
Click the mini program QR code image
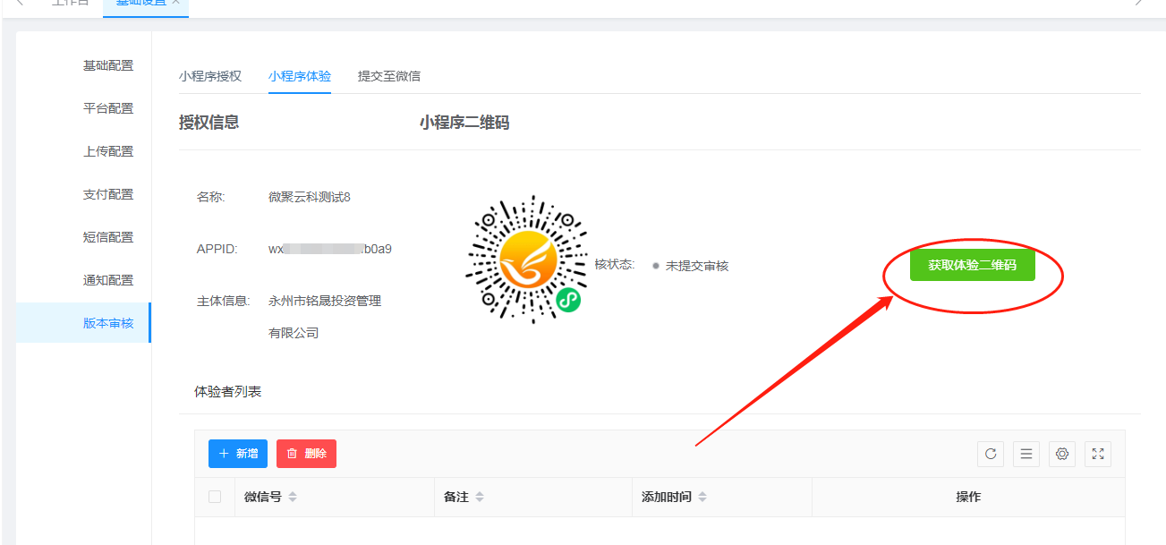click(528, 260)
